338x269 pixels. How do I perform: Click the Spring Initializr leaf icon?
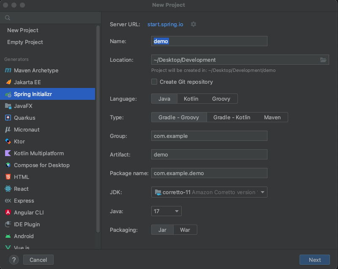tap(8, 94)
